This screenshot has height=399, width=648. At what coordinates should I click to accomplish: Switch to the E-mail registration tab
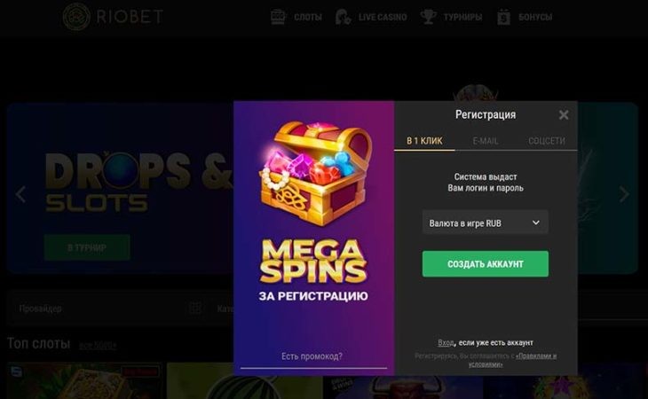pos(486,141)
